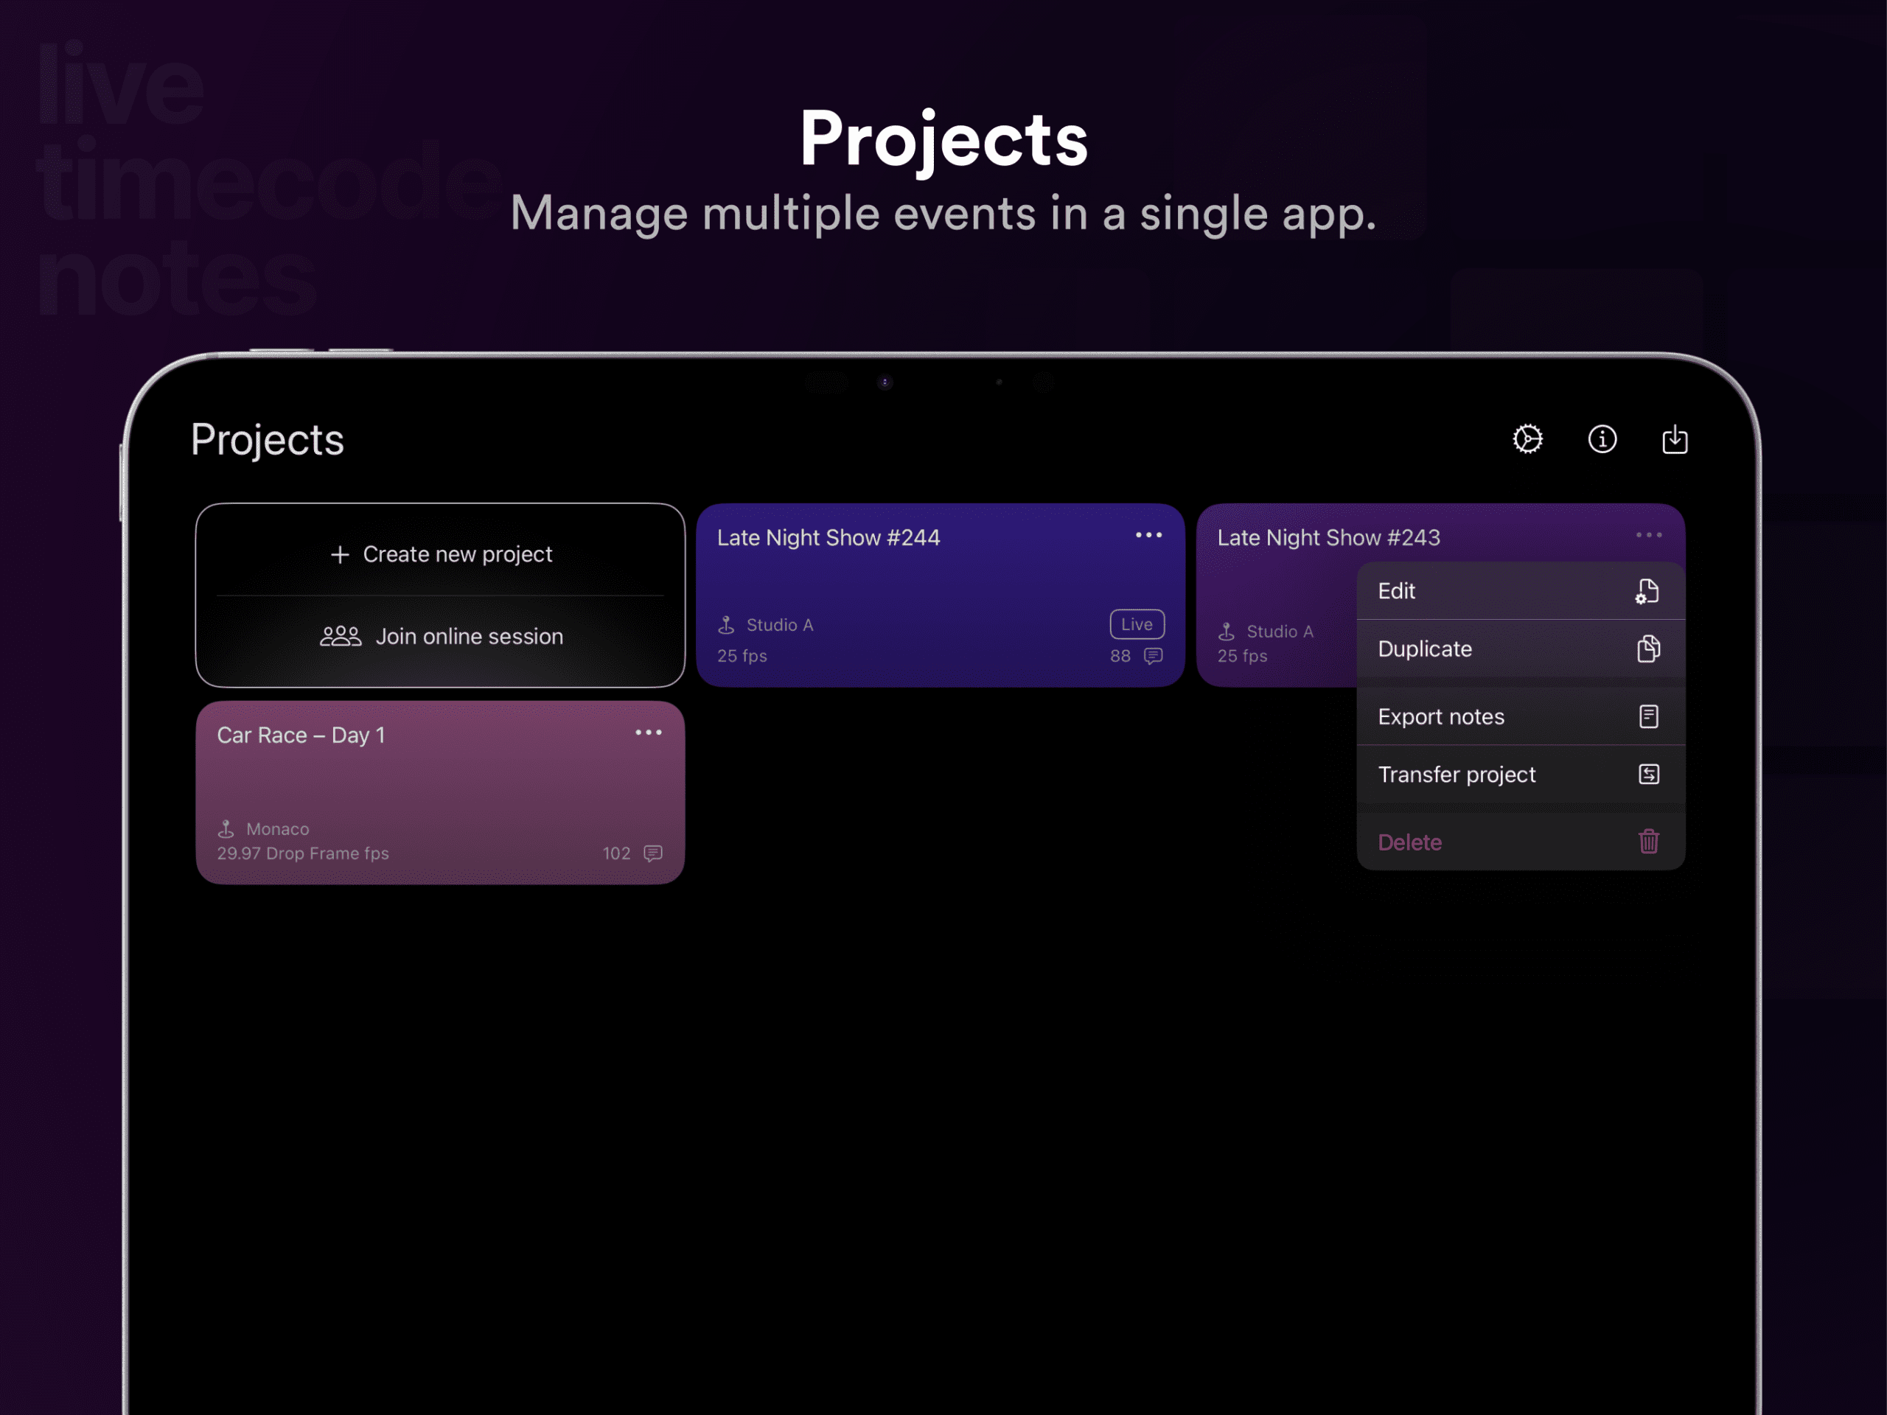The height and width of the screenshot is (1415, 1887).
Task: Click the Live badge on Late Night Show #244
Action: click(1137, 624)
